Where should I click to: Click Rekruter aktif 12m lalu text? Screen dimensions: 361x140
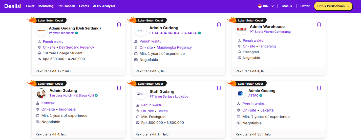click(x=53, y=71)
